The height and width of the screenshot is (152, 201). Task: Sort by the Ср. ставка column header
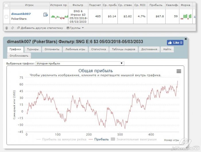point(125,5)
